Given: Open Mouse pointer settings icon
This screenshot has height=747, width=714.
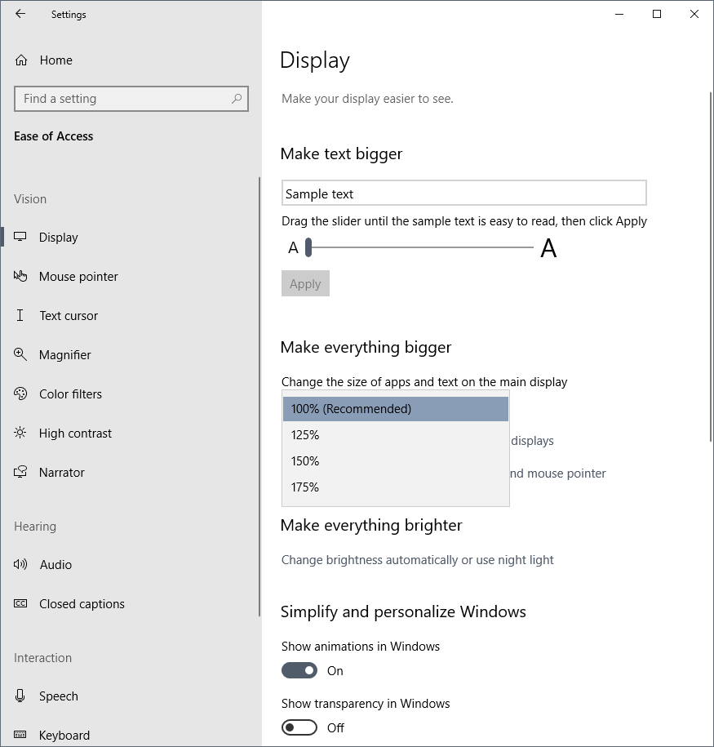Looking at the screenshot, I should tap(20, 276).
